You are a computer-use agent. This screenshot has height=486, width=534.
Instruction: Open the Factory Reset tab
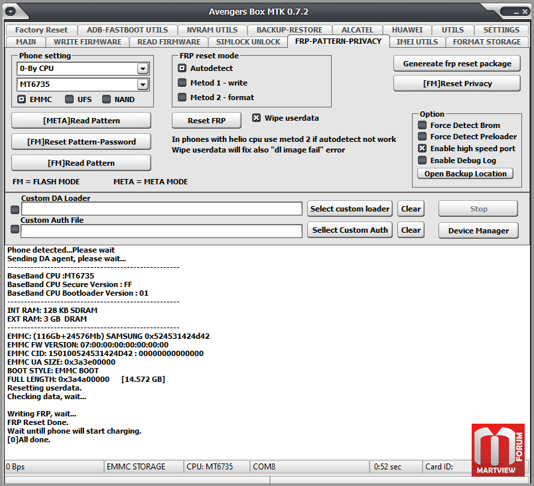click(41, 30)
